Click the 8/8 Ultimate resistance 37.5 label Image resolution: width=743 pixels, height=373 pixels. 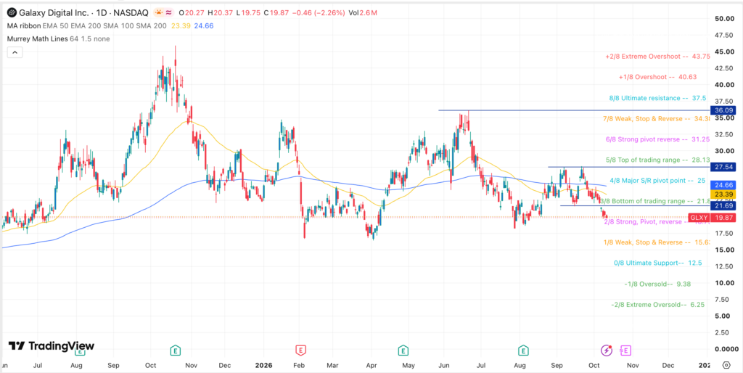click(657, 98)
